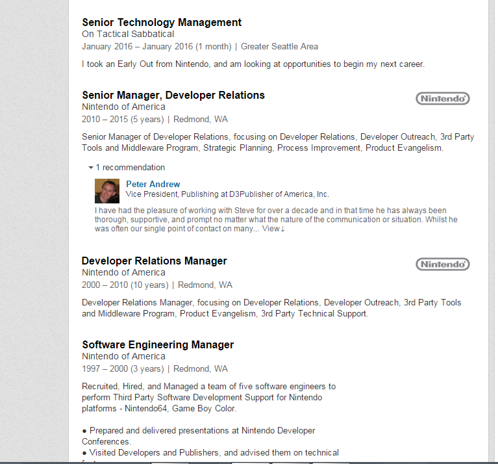The width and height of the screenshot is (498, 464).
Task: Click the 1997 – 2000 (3 years) date line
Action: pos(155,368)
